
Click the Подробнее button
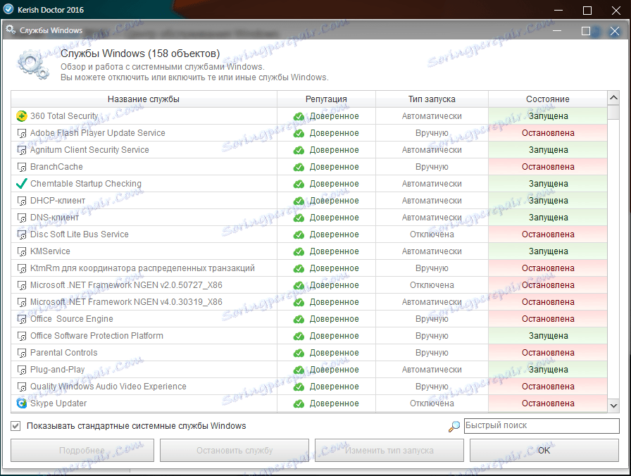coord(82,450)
